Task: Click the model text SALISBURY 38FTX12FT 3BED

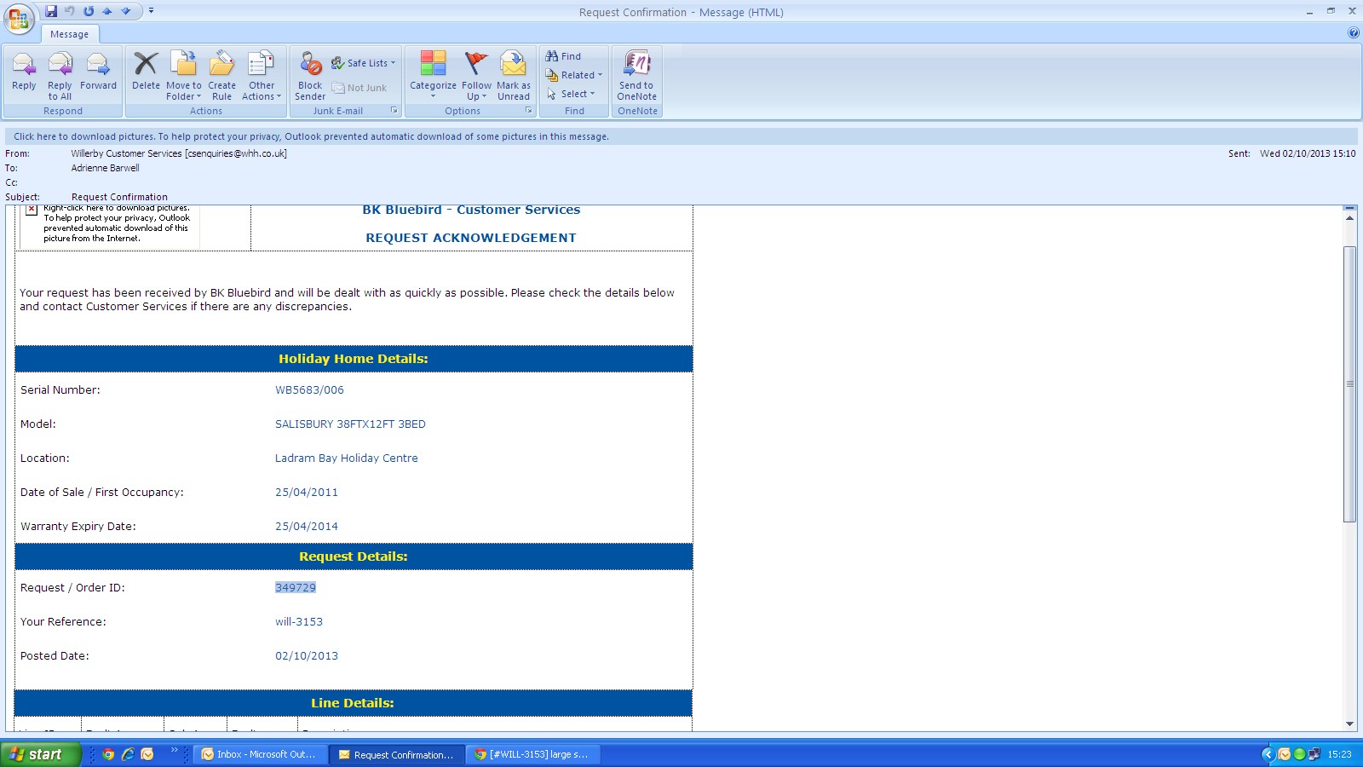Action: tap(350, 424)
